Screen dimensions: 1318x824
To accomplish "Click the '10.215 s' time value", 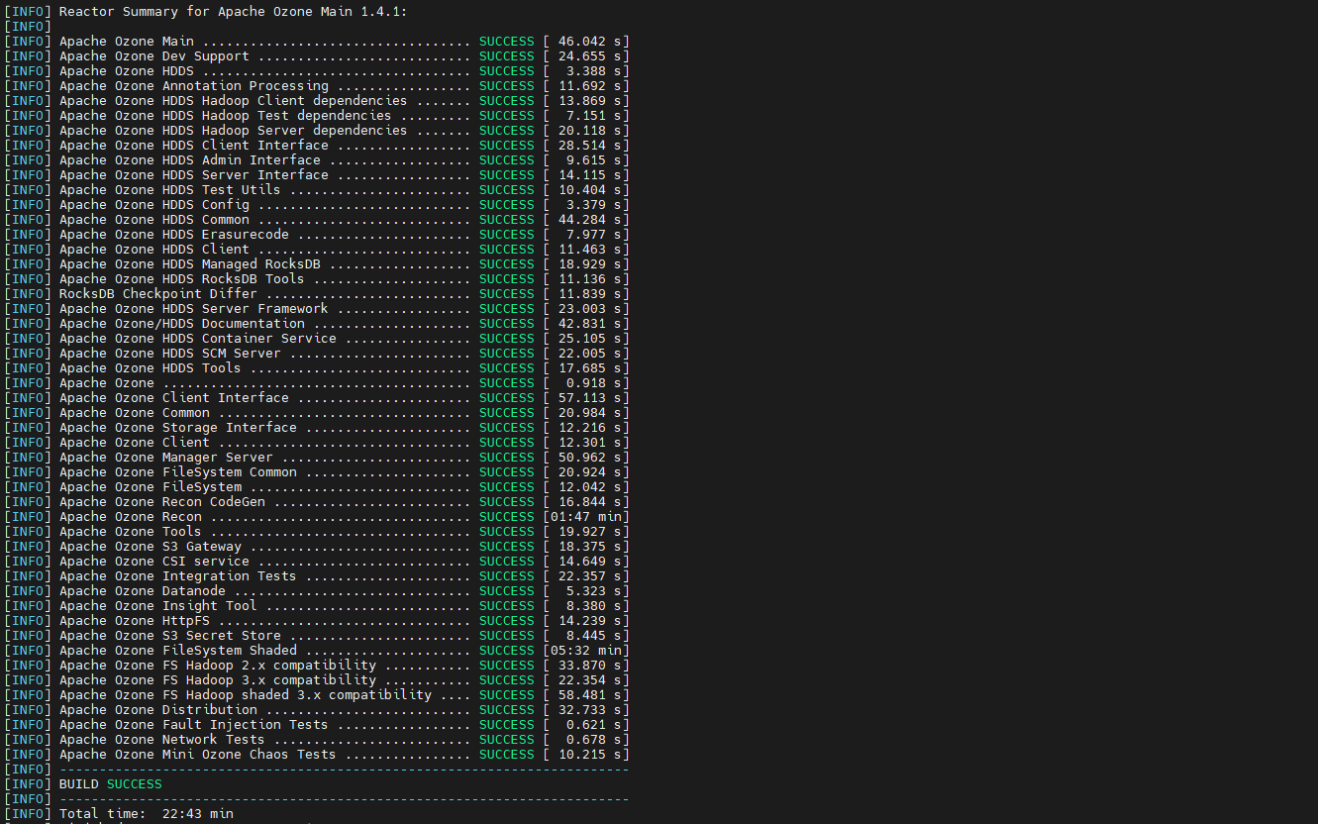I will point(592,755).
